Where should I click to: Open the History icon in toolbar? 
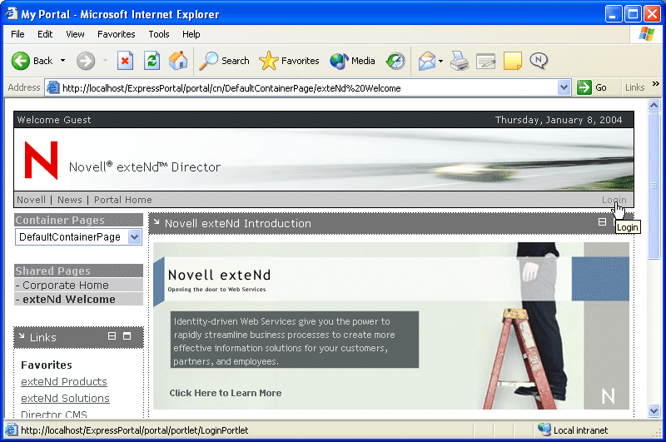point(395,61)
